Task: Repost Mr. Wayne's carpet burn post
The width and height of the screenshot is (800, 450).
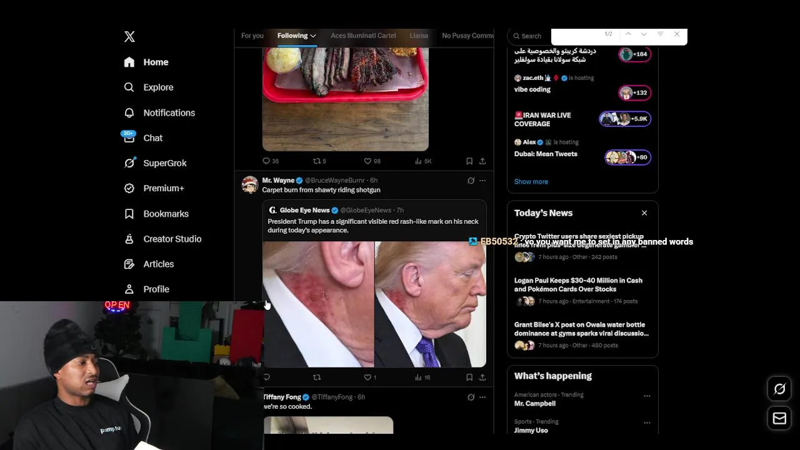Action: [x=317, y=377]
